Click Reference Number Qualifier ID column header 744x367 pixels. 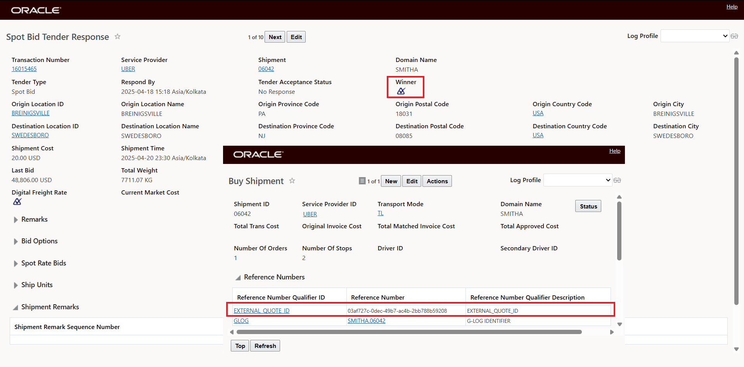289,297
